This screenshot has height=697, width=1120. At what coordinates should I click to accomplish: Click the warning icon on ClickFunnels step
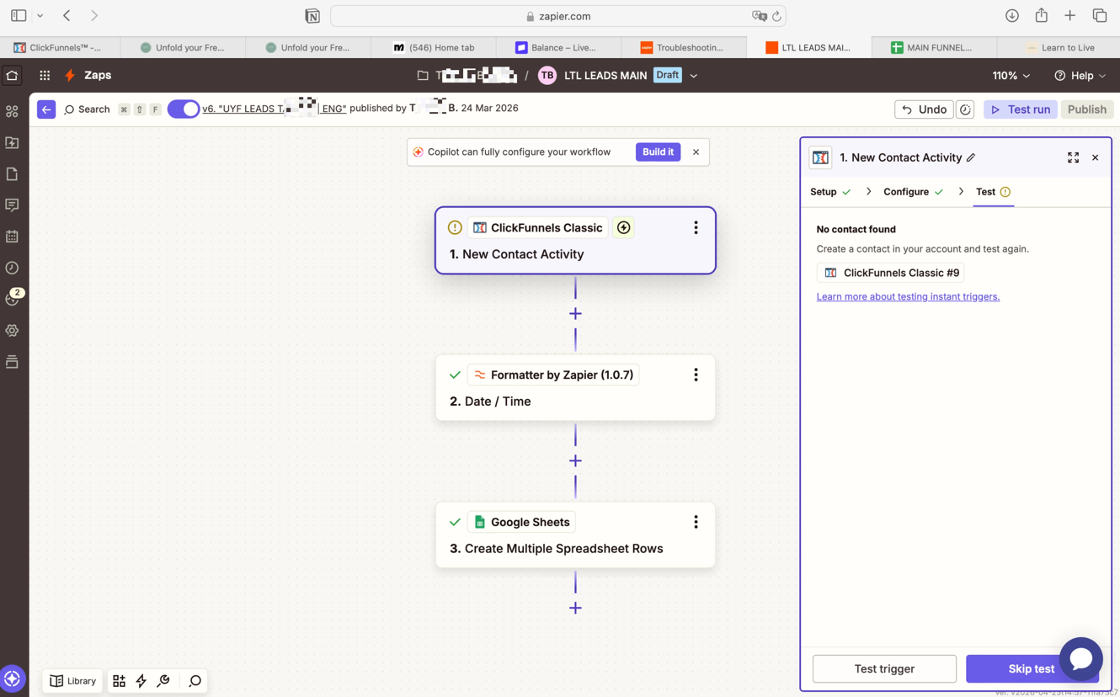[x=455, y=227]
